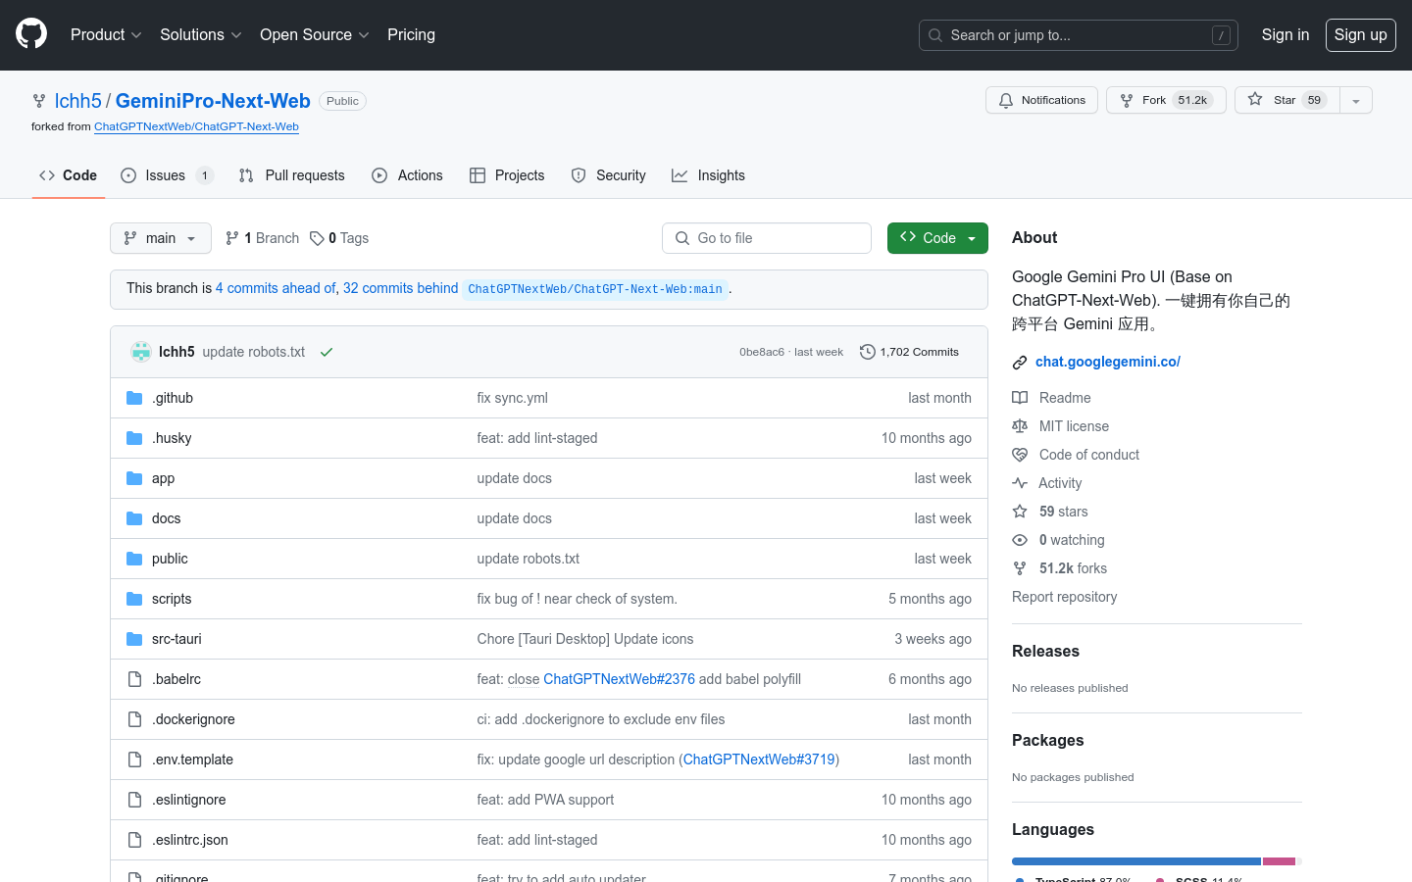Expand the green Code dropdown
The width and height of the screenshot is (1412, 882).
click(937, 238)
